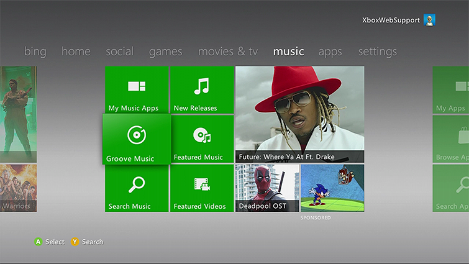Click the sponsored Sonic thumbnail

[332, 188]
